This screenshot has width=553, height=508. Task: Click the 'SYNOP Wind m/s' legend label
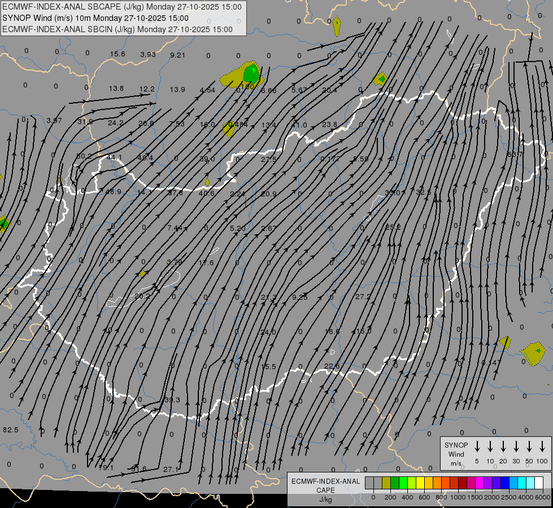click(456, 454)
